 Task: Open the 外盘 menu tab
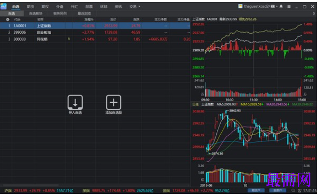tap(60, 7)
